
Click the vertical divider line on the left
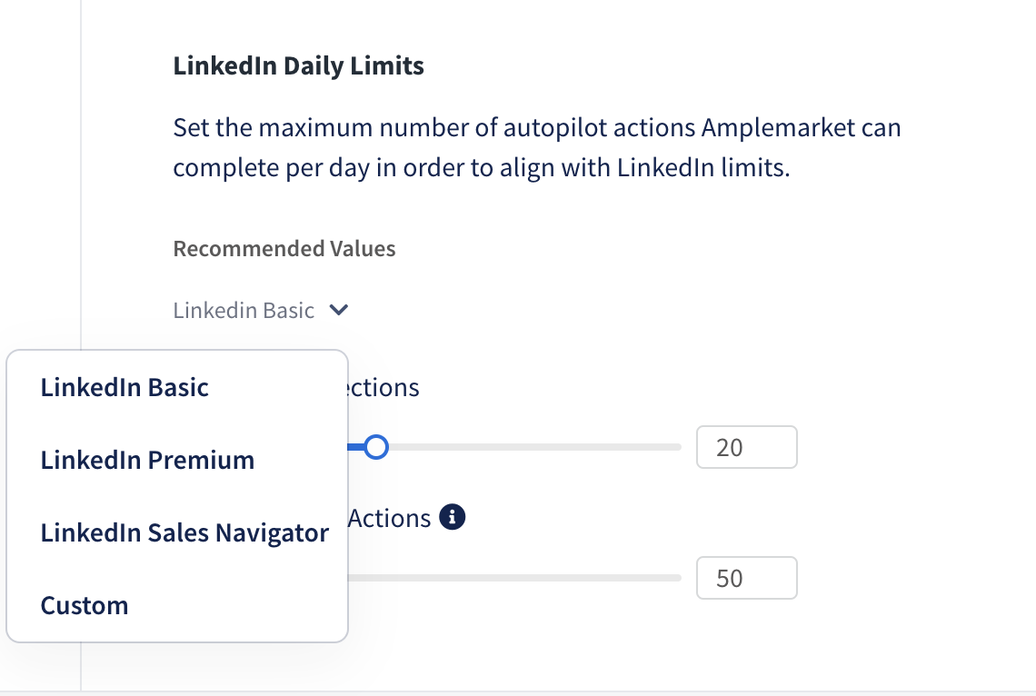tap(81, 172)
